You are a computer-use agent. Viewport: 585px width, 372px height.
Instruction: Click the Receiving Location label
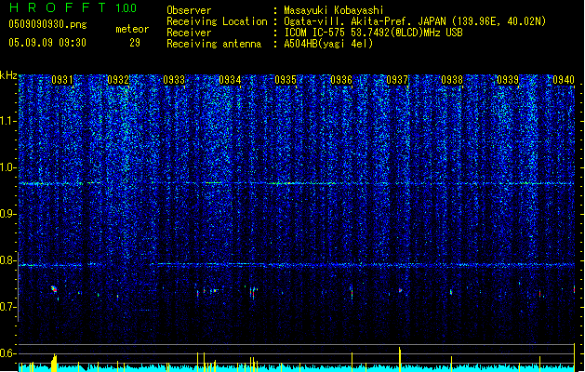[x=217, y=21]
